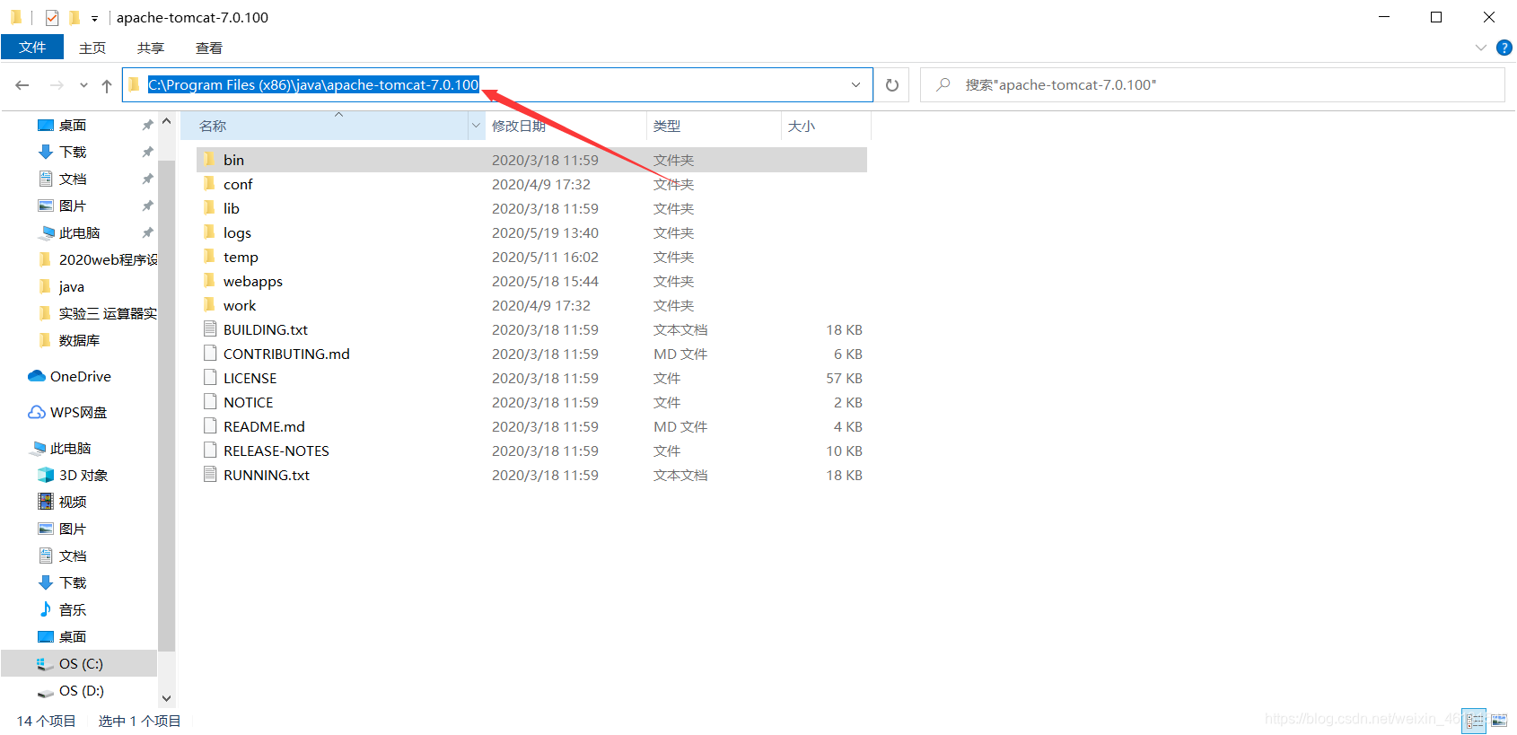
Task: Select the OS (C:) drive
Action: (80, 663)
